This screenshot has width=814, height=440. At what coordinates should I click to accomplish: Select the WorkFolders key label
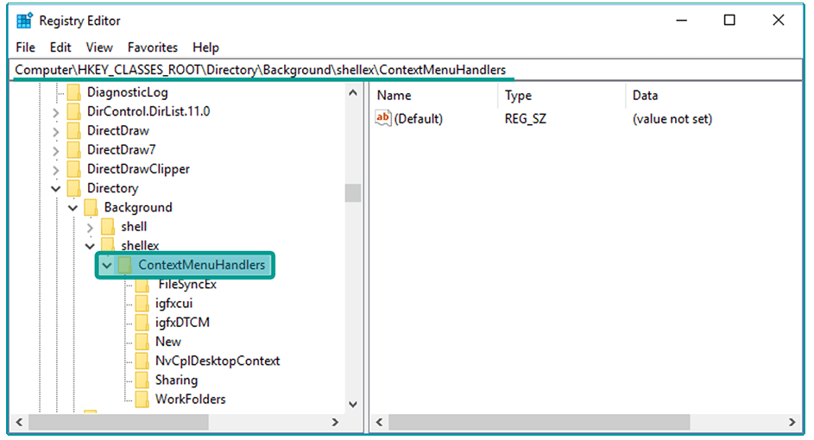point(191,399)
